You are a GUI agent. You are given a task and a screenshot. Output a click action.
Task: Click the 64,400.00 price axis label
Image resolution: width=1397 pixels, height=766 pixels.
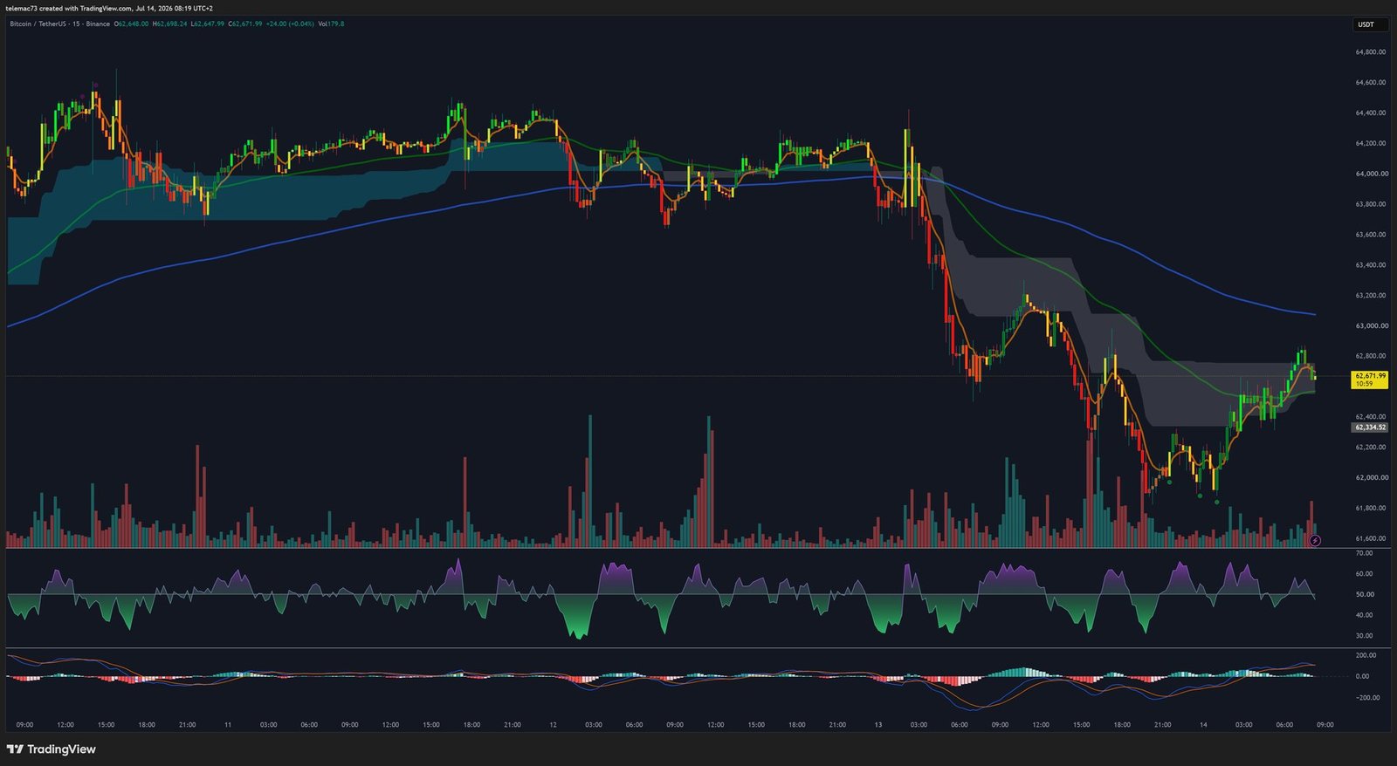coord(1370,113)
